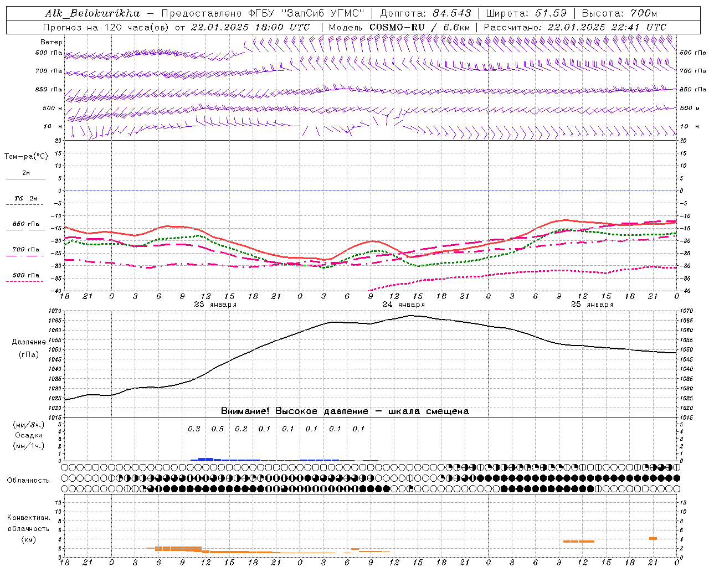Click the (мм/1ч.) precipitation unit label
Screen dimensions: 709x567
point(28,446)
